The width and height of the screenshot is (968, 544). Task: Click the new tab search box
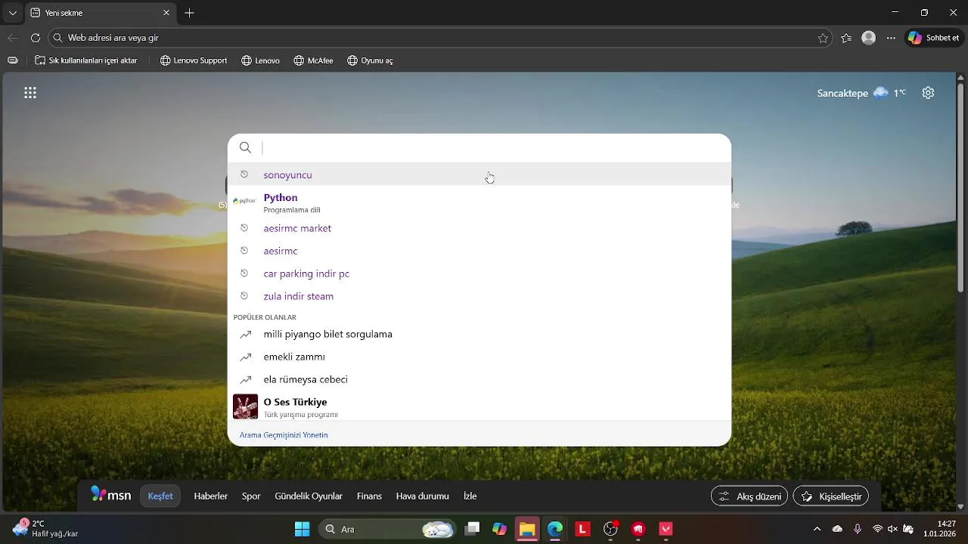479,147
